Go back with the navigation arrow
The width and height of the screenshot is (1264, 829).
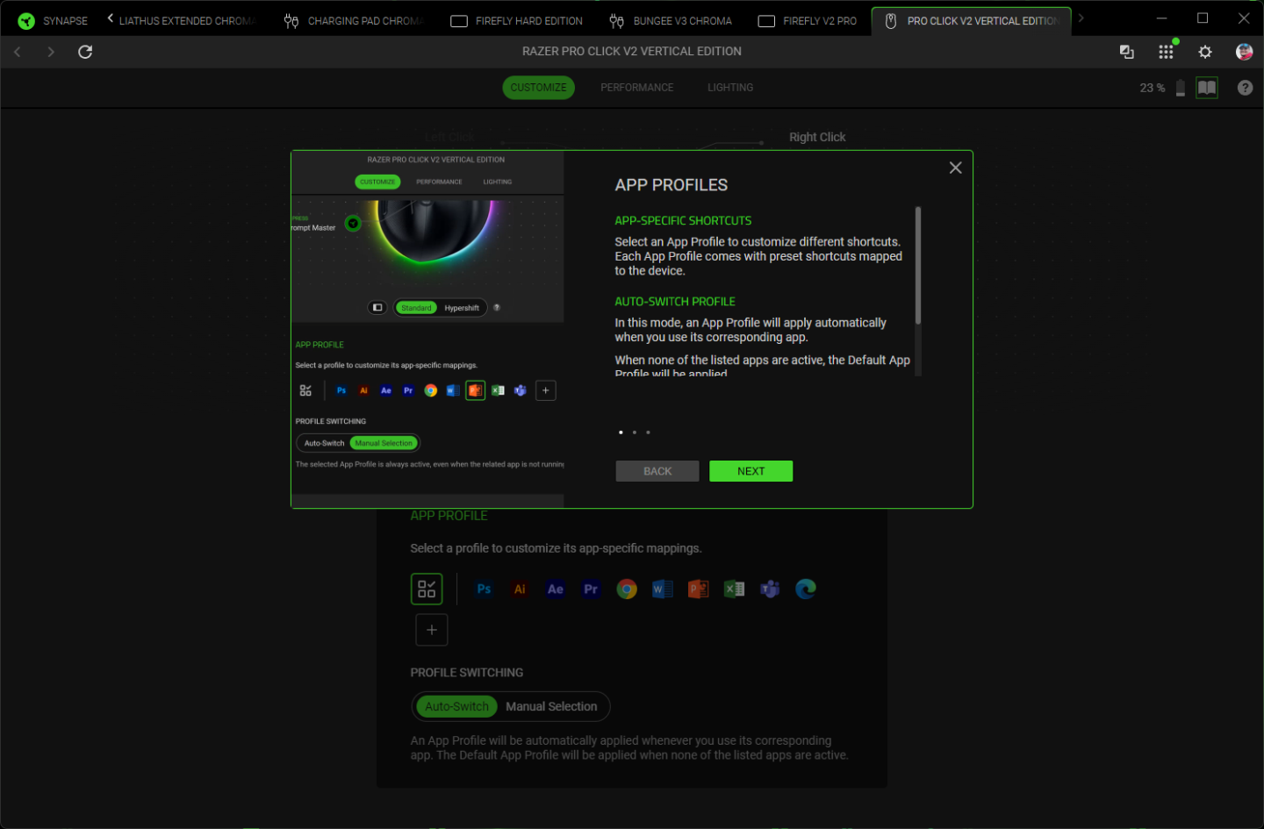pos(18,52)
